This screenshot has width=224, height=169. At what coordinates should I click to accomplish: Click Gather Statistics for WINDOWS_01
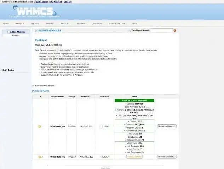pyautogui.click(x=134, y=157)
